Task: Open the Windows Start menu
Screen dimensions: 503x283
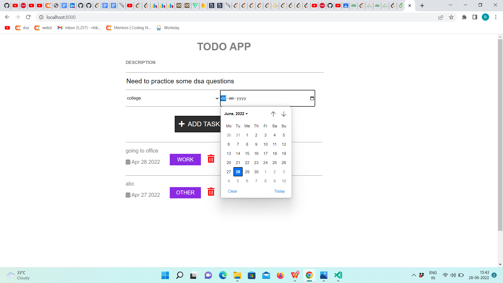Action: (x=165, y=275)
